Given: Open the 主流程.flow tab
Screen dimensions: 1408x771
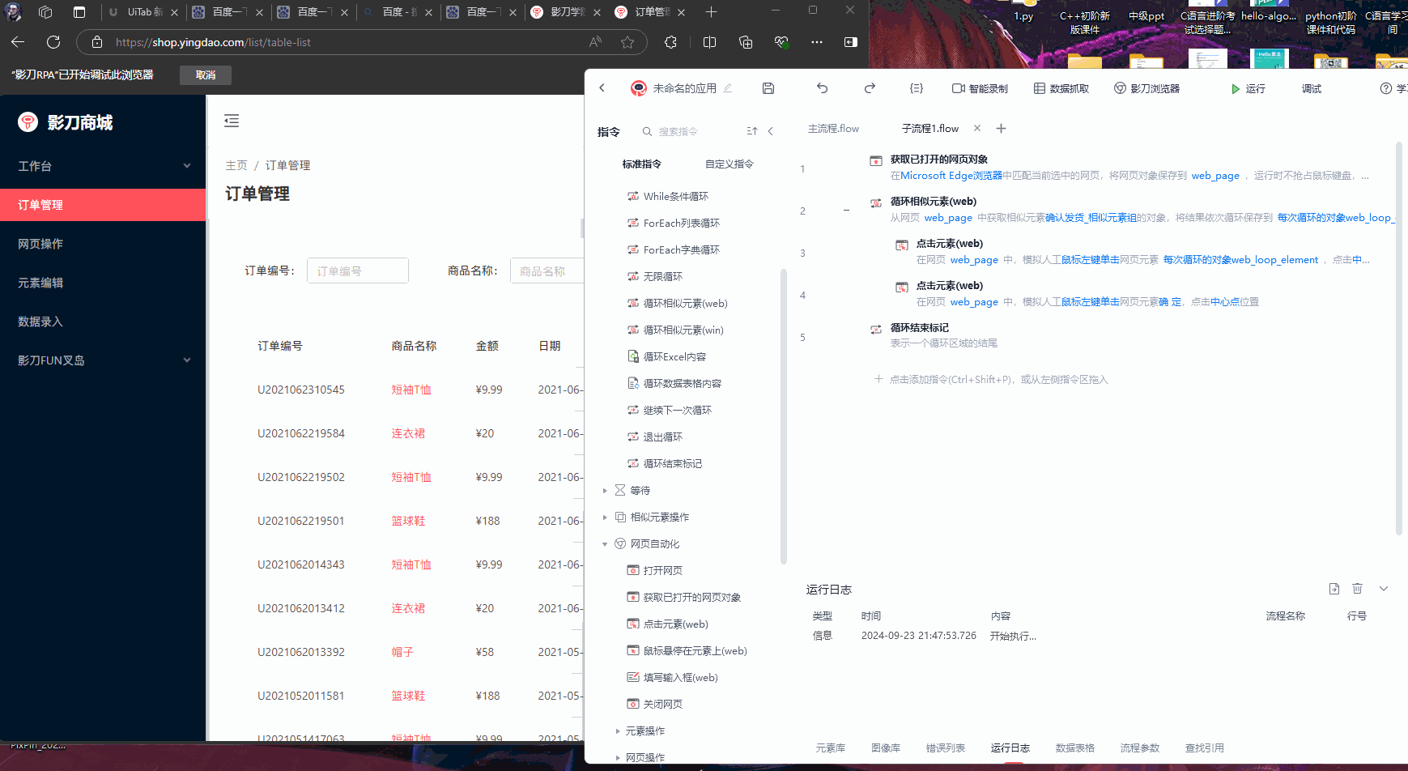Looking at the screenshot, I should tap(833, 128).
